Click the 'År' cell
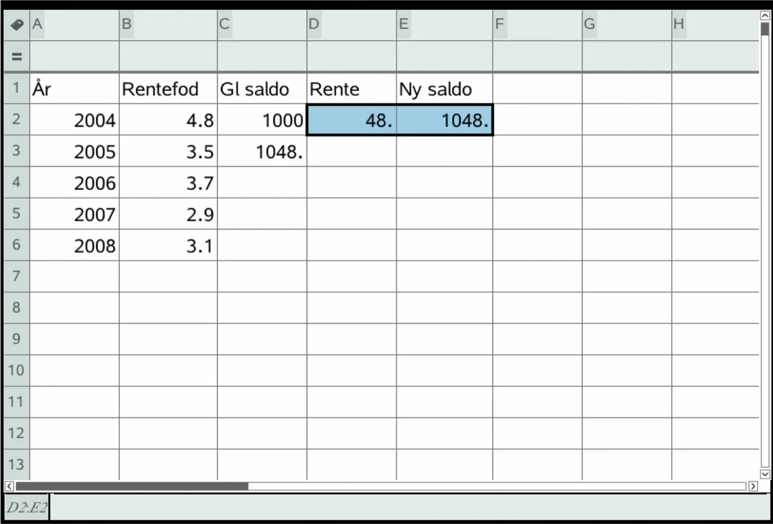 [x=75, y=89]
